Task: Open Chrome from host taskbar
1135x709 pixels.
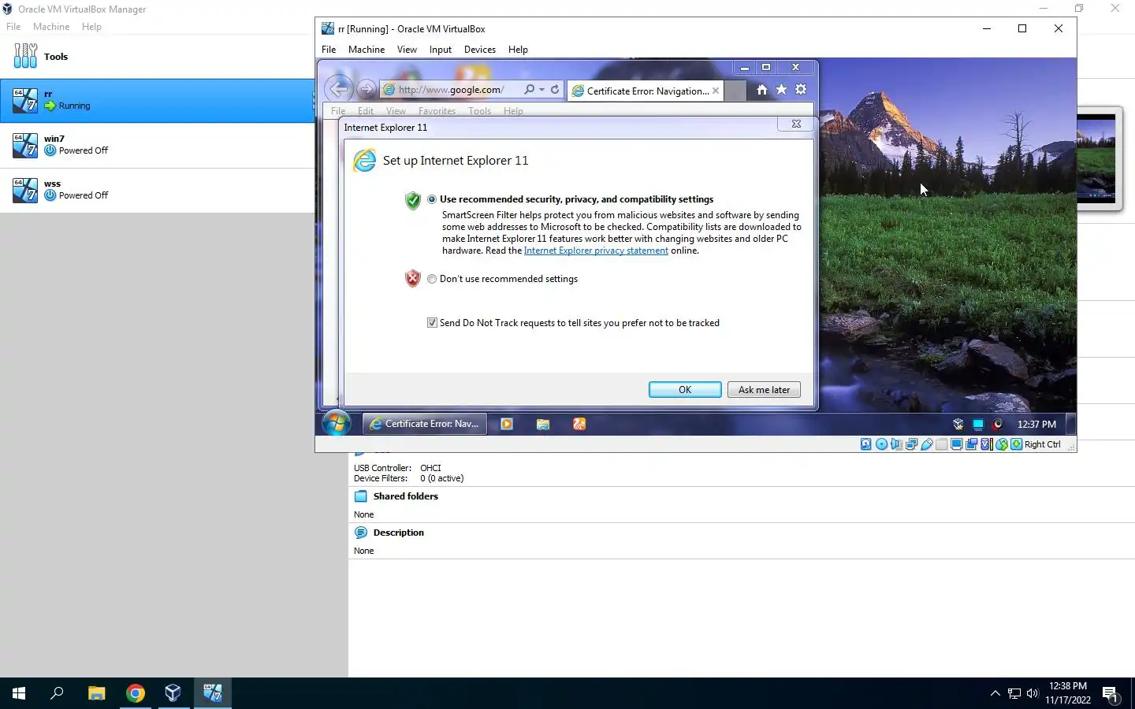Action: pos(136,693)
